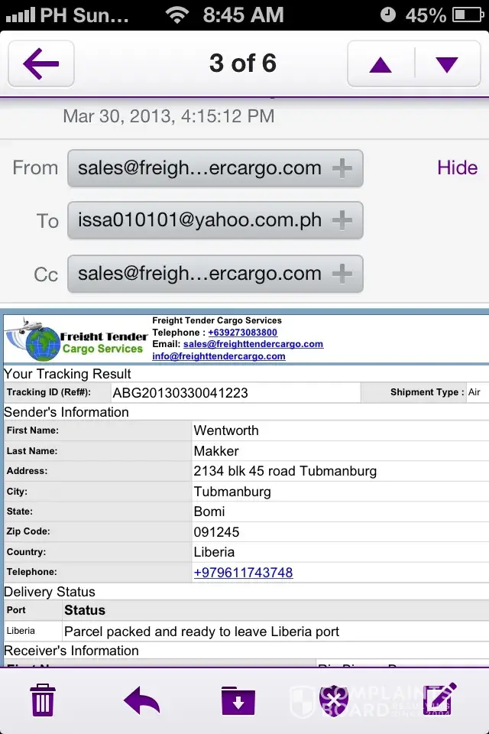Tap the spam shield icon

point(334,699)
